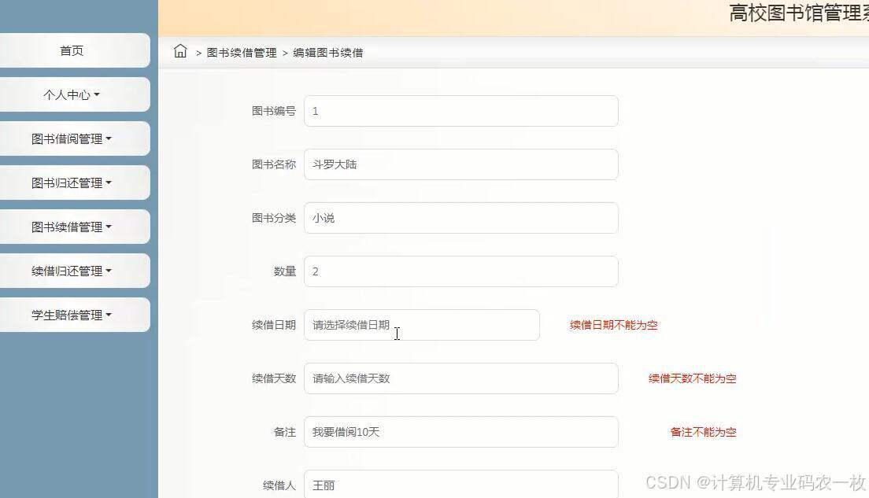Select the 图书名称 field showing 斗罗大陆

pyautogui.click(x=460, y=164)
